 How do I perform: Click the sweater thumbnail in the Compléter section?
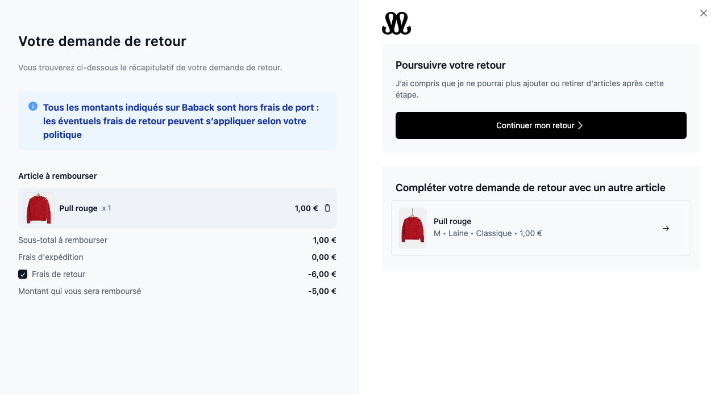[x=413, y=228]
